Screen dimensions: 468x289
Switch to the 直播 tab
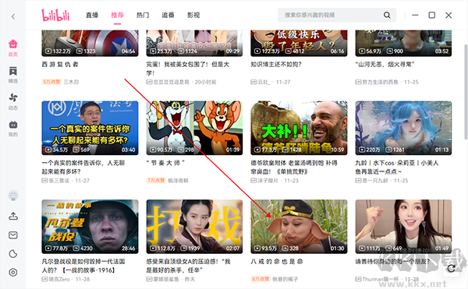pos(92,16)
